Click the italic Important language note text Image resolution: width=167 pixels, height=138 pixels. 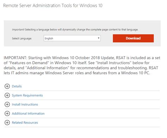click(x=75, y=29)
